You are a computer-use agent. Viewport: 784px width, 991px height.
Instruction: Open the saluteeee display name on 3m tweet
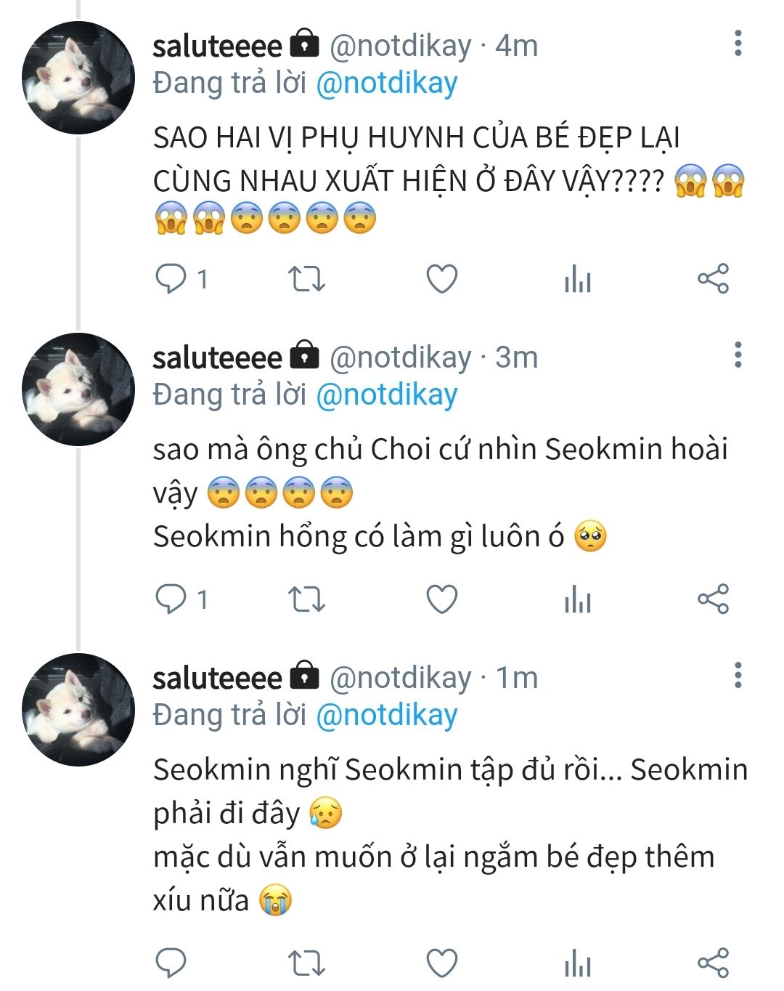tap(217, 357)
